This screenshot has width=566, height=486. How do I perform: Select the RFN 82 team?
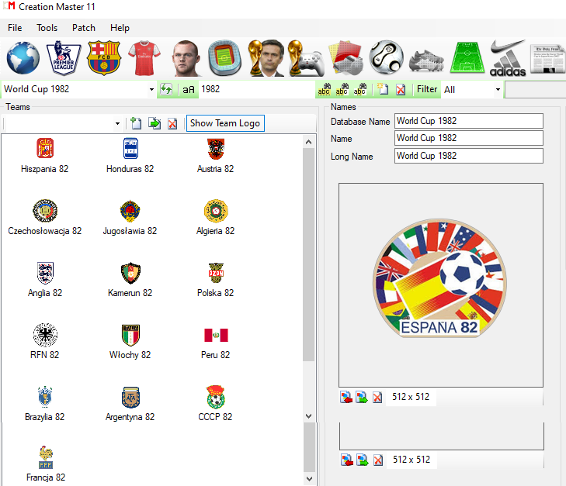tap(45, 342)
